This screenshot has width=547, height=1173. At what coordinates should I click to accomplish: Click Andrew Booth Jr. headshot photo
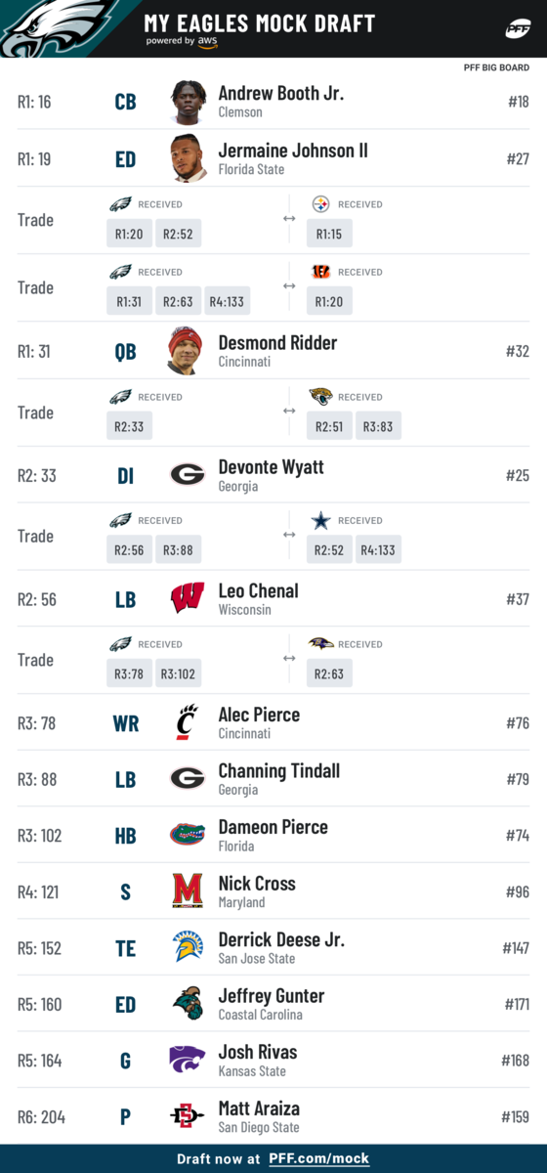pyautogui.click(x=188, y=101)
